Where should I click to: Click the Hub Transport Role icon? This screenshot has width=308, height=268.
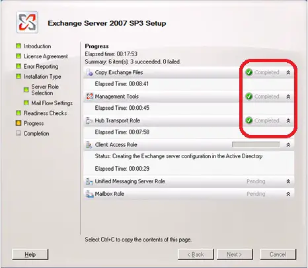89,120
